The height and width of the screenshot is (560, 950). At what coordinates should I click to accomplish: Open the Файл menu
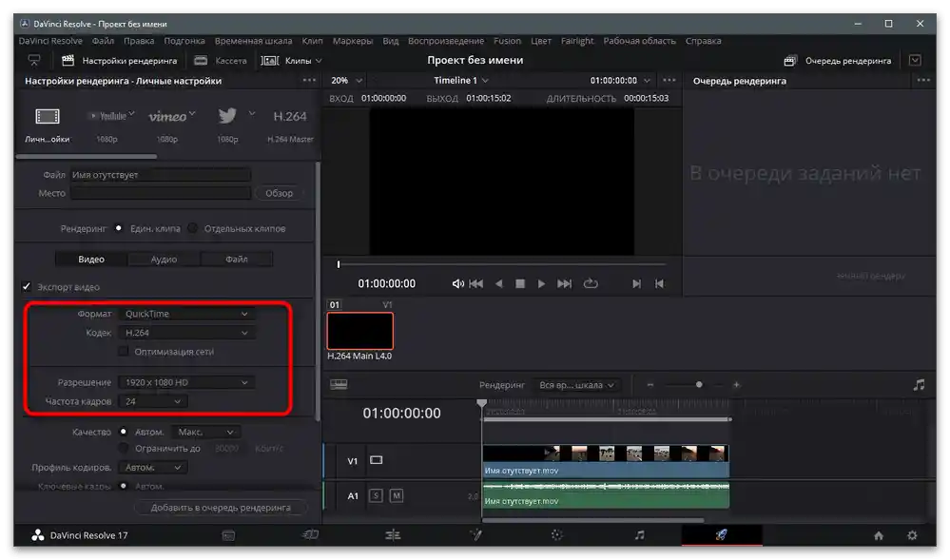click(103, 41)
